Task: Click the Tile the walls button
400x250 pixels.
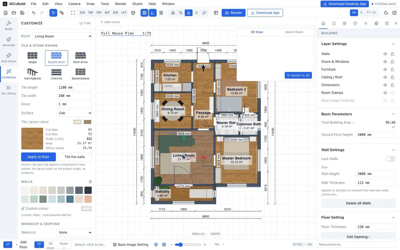Action: (75, 157)
